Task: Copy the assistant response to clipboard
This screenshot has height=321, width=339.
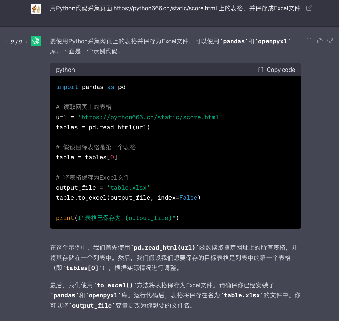Action: [309, 40]
